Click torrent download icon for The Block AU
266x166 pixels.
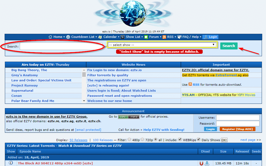[207, 163]
